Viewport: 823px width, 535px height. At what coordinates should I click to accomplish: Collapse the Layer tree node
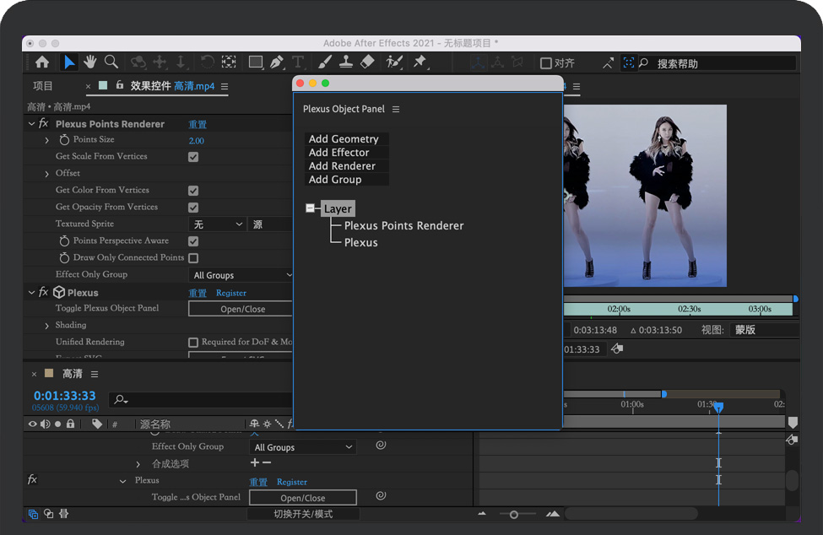pyautogui.click(x=310, y=208)
